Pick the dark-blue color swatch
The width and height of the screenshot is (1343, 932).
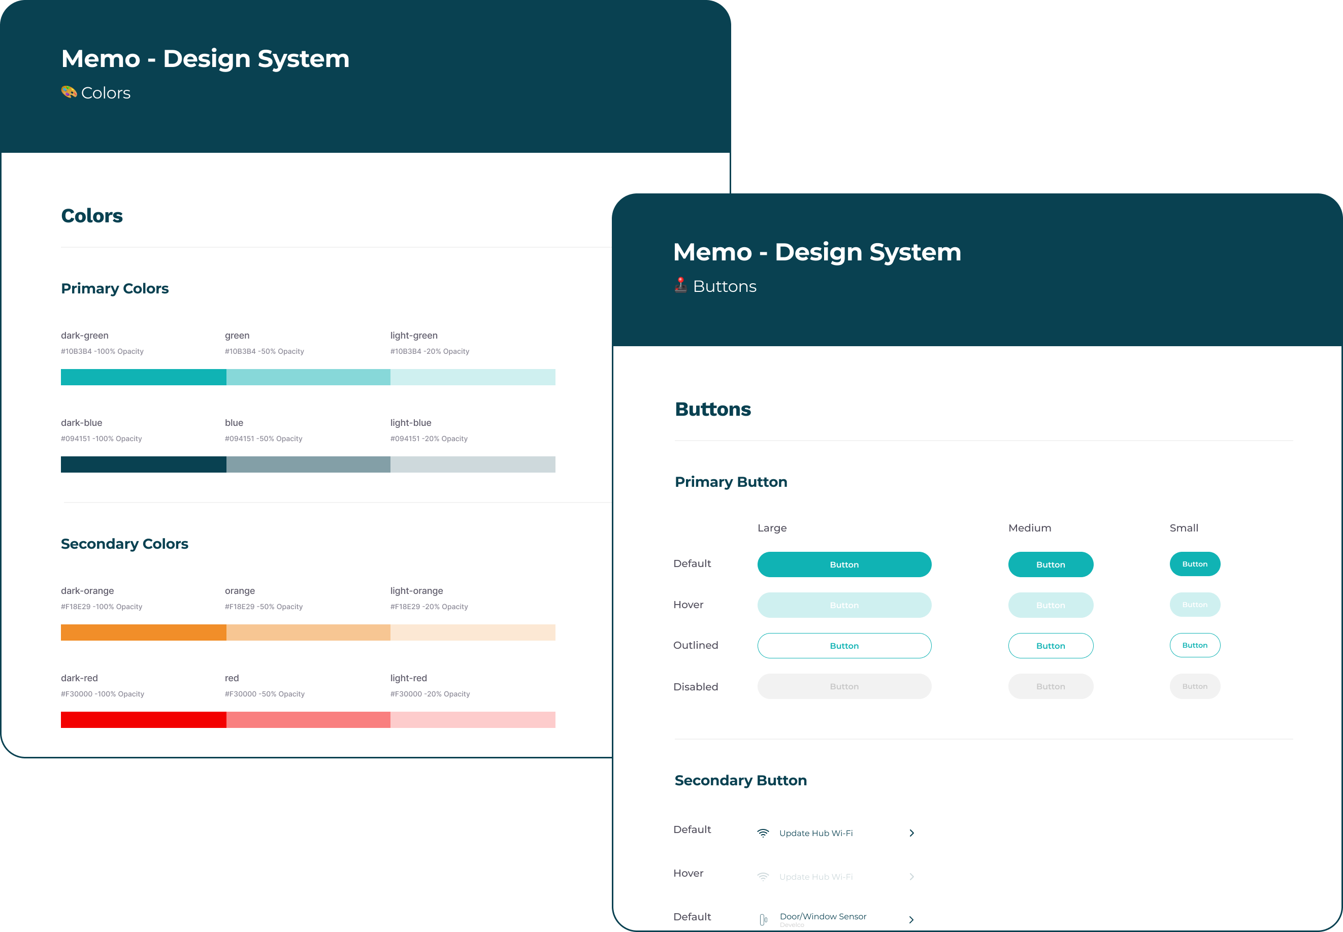[x=143, y=464]
